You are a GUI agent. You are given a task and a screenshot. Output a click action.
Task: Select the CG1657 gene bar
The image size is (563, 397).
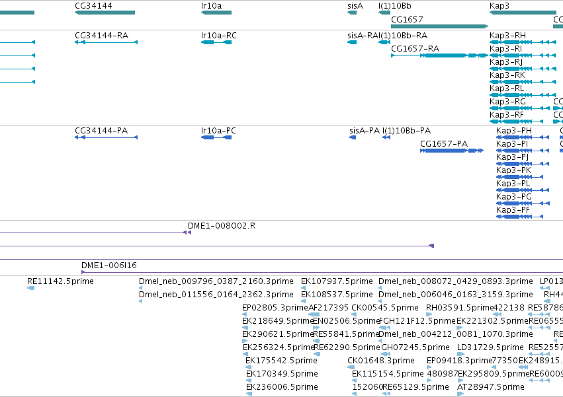(439, 26)
